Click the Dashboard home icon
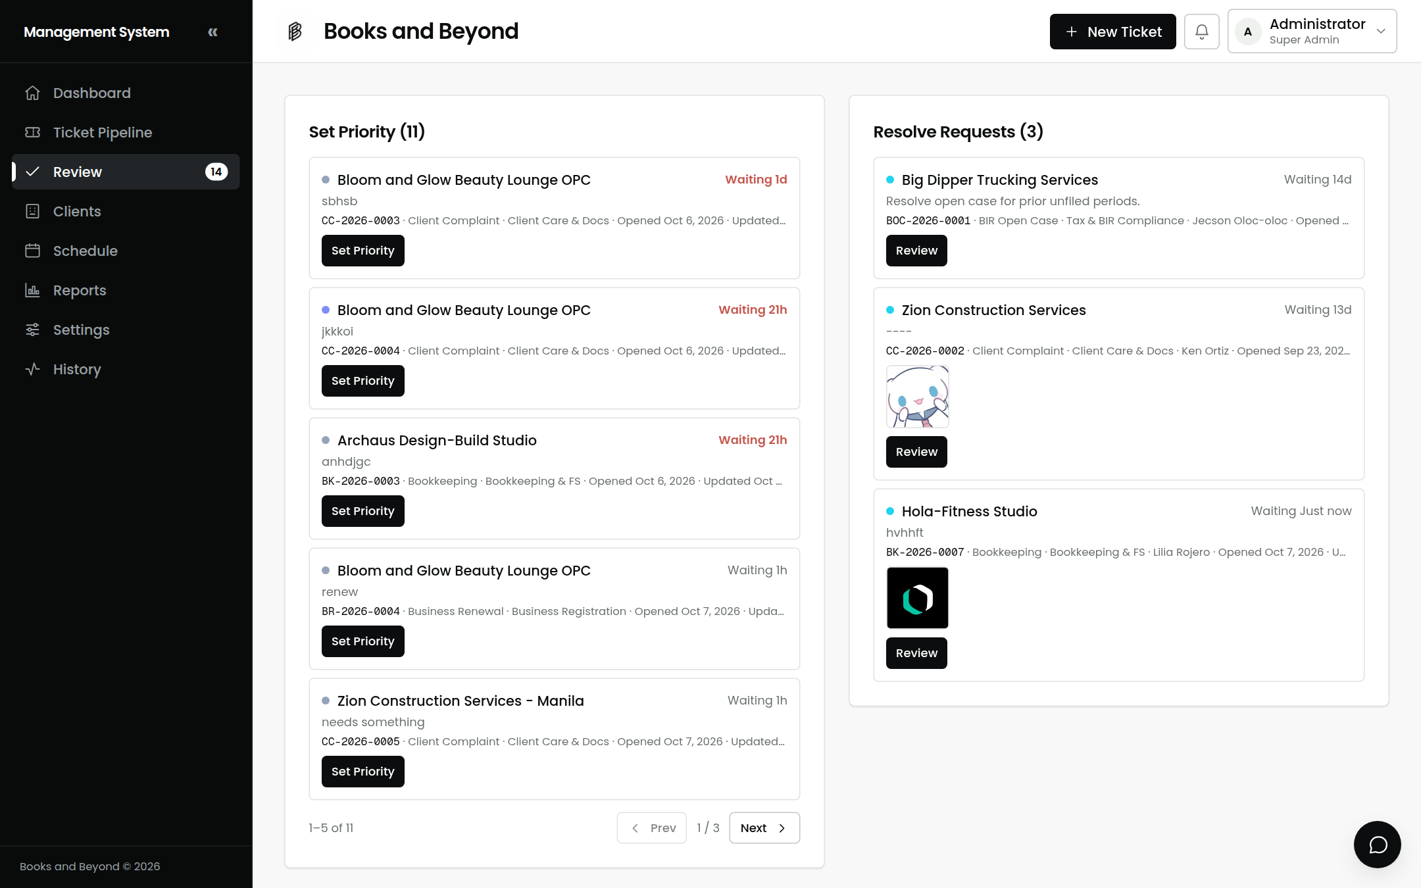The image size is (1421, 888). tap(32, 93)
